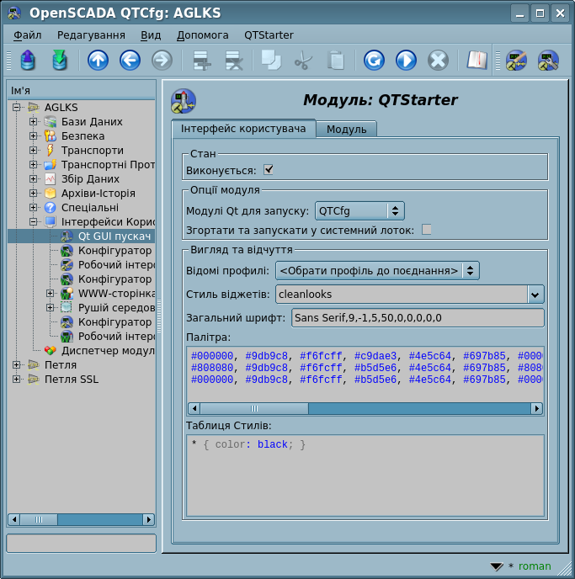Click Диспетчер модулів tree icon

tap(51, 350)
